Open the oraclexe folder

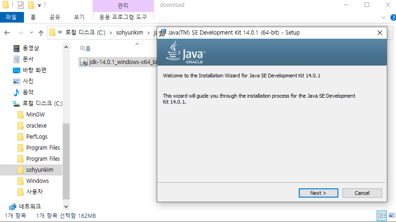pos(36,126)
